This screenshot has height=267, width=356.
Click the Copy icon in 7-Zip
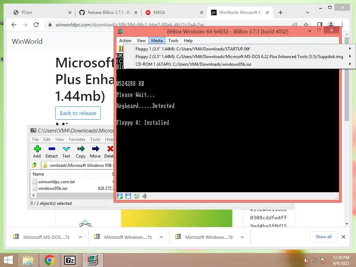[81, 149]
